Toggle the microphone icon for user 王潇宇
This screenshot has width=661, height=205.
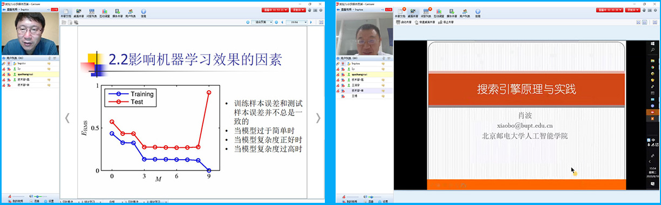click(x=338, y=85)
